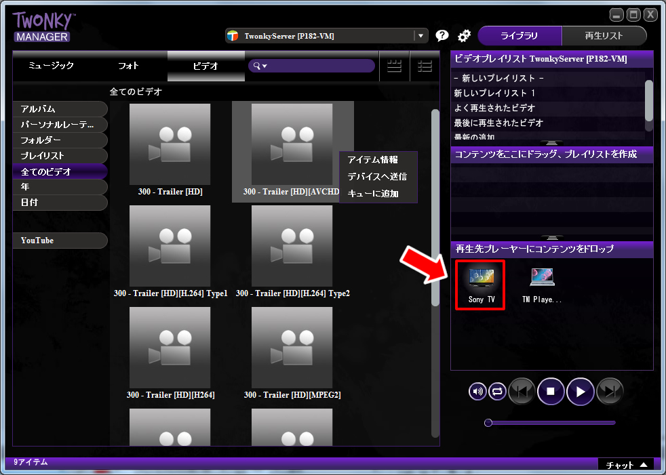The width and height of the screenshot is (666, 475).
Task: Choose デバイスへ送信 from context menu
Action: point(376,177)
